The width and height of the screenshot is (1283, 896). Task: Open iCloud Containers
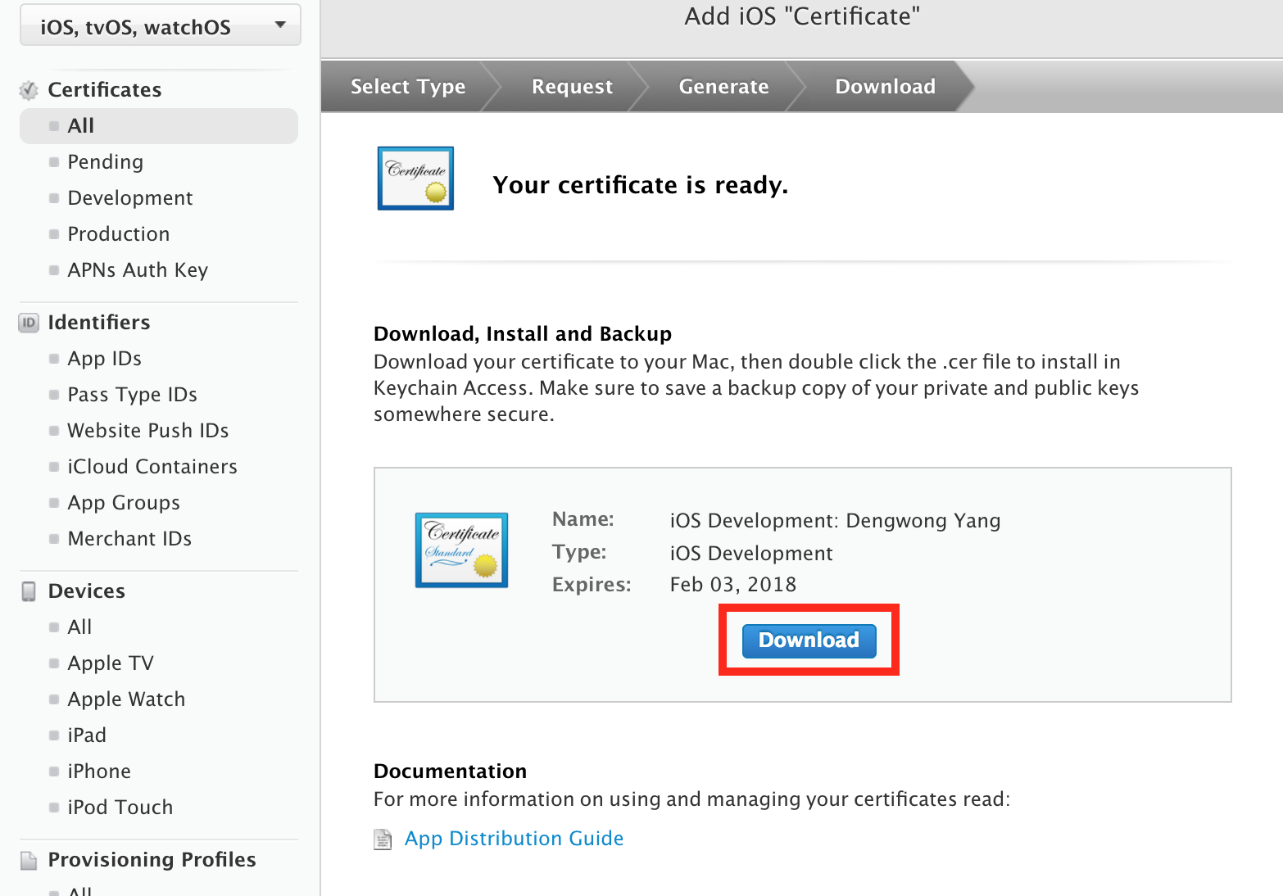(152, 467)
